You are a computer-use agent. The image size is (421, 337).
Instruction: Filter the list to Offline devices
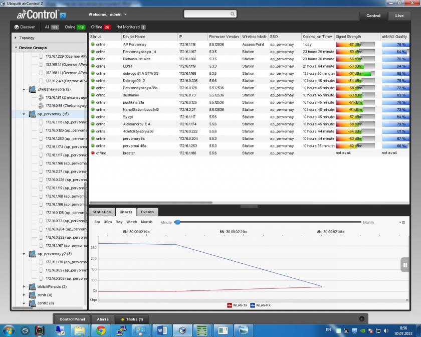click(101, 27)
